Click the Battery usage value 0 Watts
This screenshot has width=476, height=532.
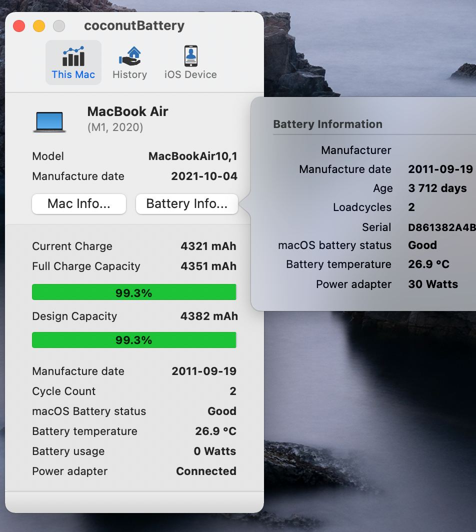[215, 451]
